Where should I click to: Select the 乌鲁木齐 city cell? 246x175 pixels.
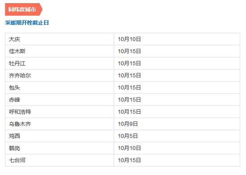59,124
